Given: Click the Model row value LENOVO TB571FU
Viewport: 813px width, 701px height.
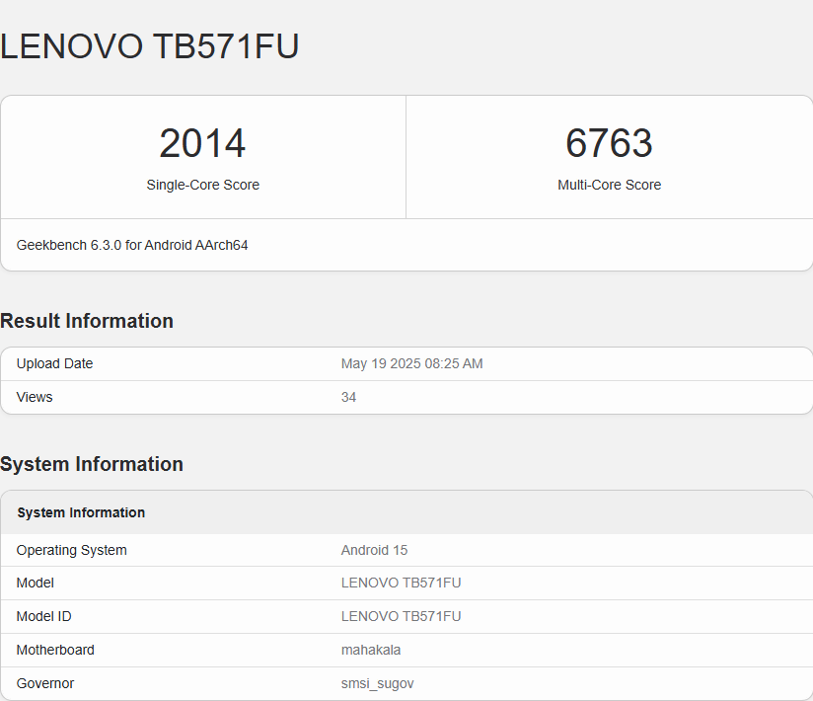Looking at the screenshot, I should [401, 583].
